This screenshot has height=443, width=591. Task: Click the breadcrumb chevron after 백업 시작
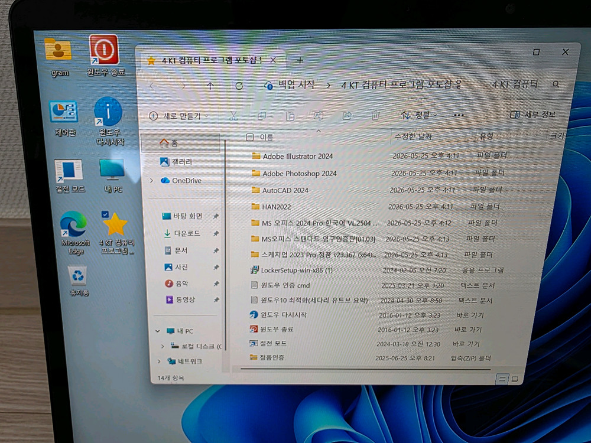pos(328,85)
